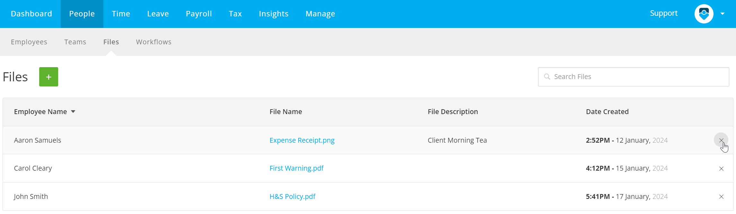Delete Aaron Samuels' Expense Receipt file

click(x=721, y=140)
